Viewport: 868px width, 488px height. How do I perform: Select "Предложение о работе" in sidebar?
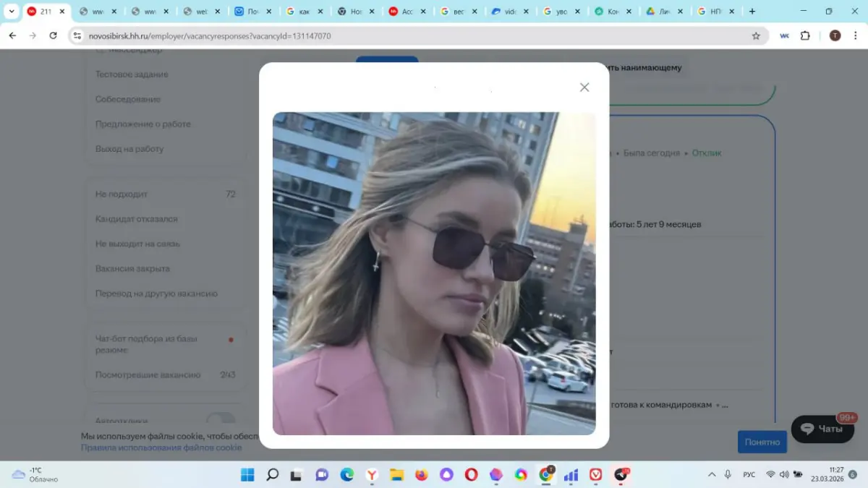tap(143, 124)
